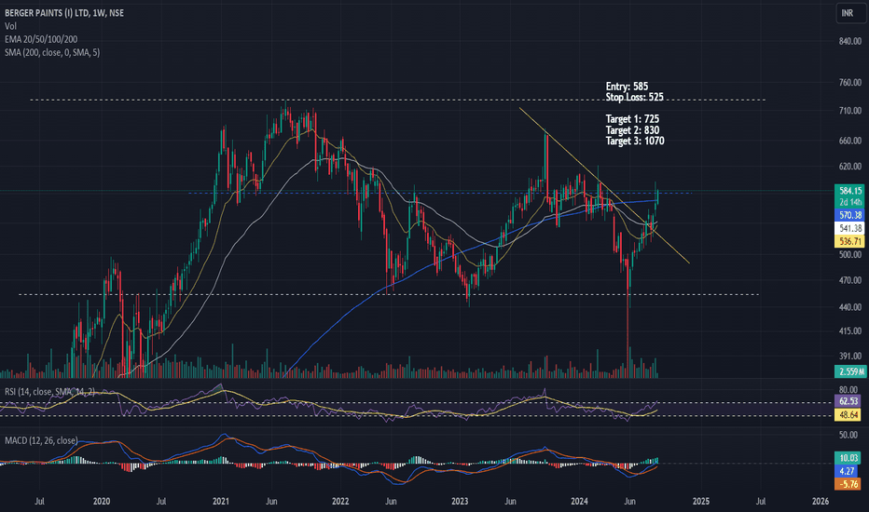Click the 470.00 price axis label
This screenshot has height=512, width=869.
tap(850, 280)
